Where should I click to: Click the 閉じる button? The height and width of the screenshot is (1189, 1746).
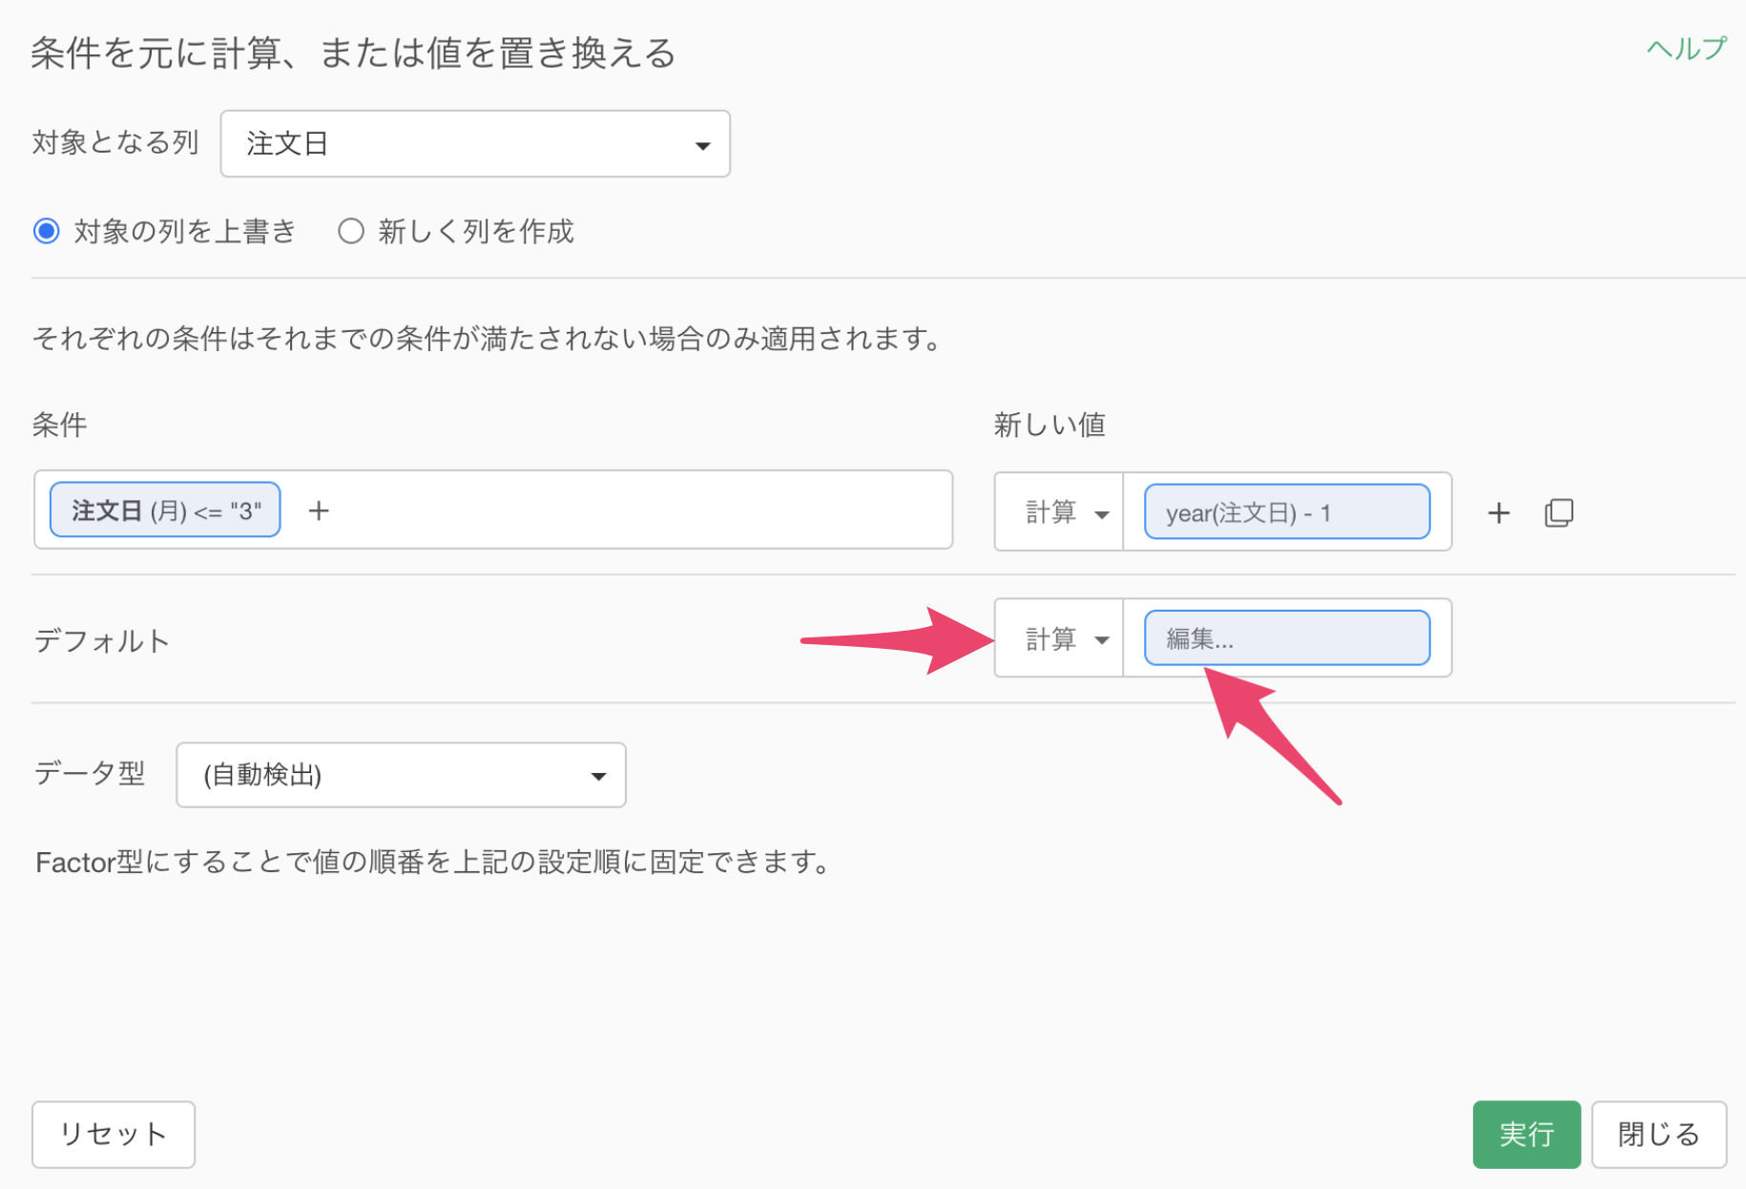click(x=1658, y=1135)
